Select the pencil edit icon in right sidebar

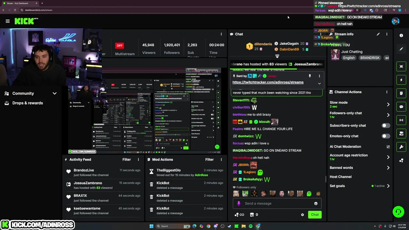(401, 49)
